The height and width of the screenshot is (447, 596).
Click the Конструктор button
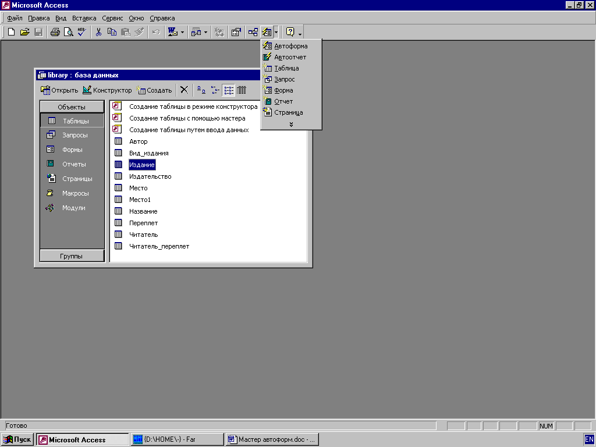107,90
